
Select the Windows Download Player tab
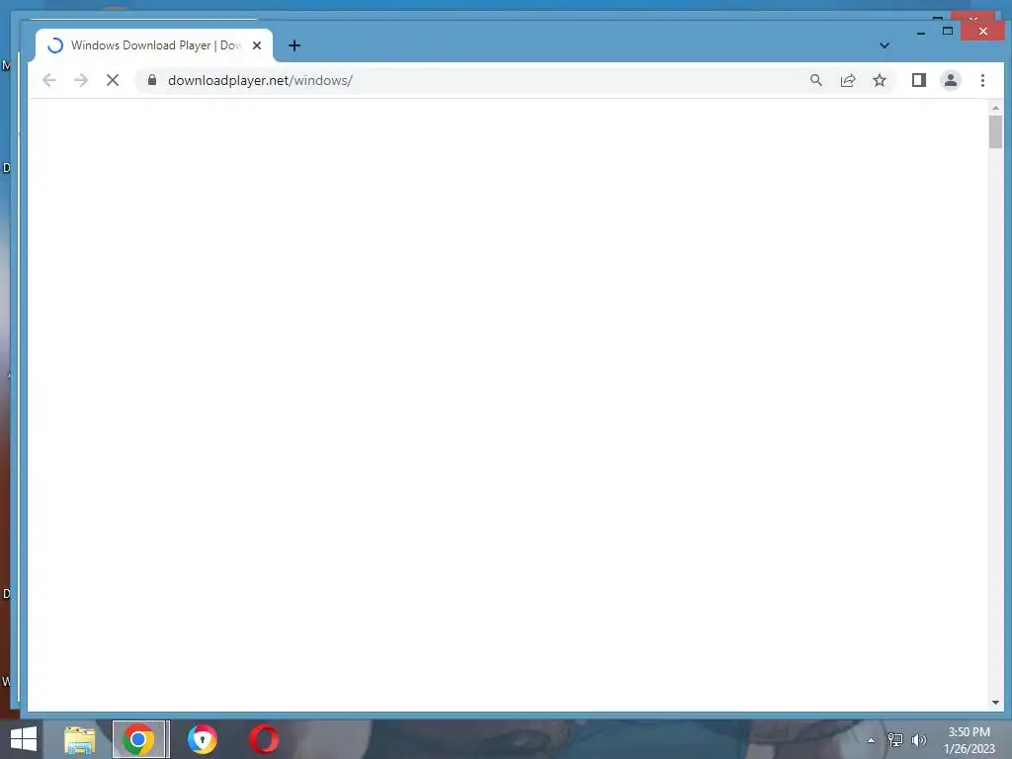pyautogui.click(x=151, y=45)
